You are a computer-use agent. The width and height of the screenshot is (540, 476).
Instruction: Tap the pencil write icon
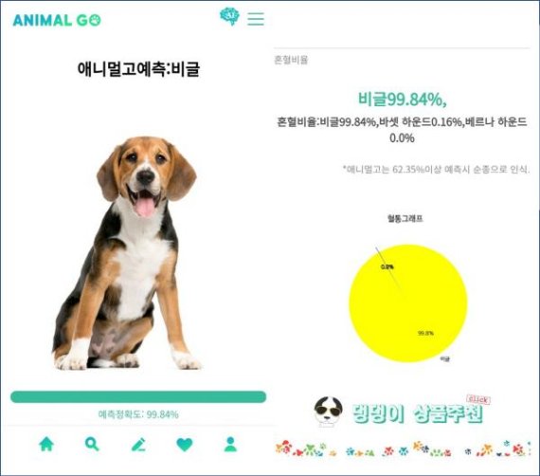pos(138,445)
